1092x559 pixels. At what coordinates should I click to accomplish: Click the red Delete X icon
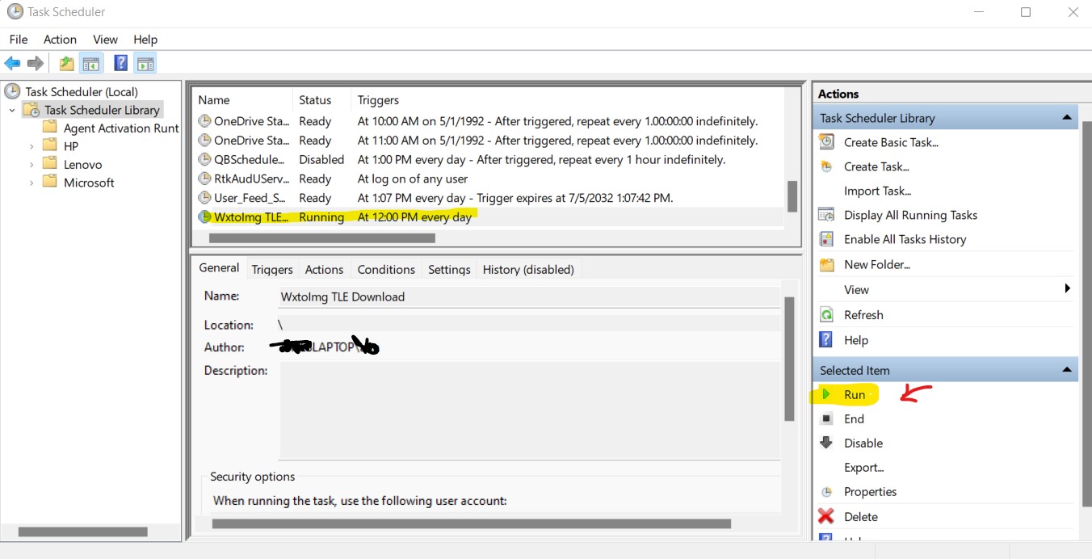[825, 516]
